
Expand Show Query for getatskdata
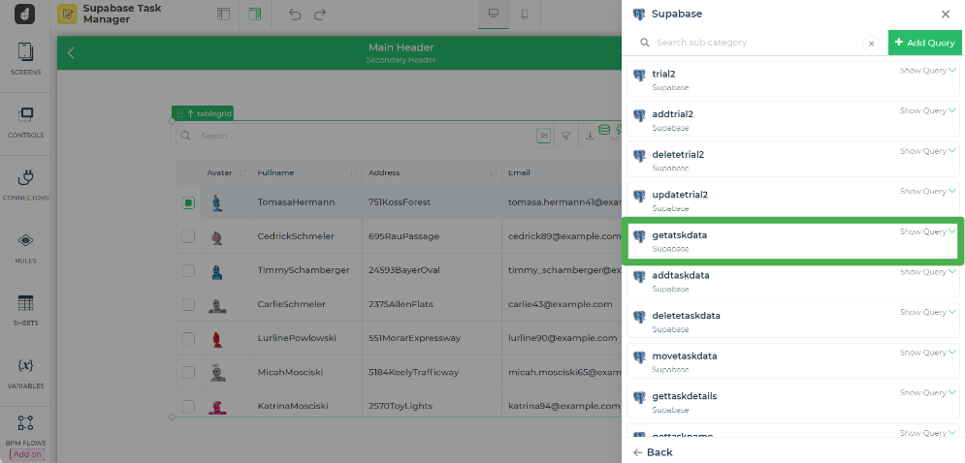(x=927, y=231)
